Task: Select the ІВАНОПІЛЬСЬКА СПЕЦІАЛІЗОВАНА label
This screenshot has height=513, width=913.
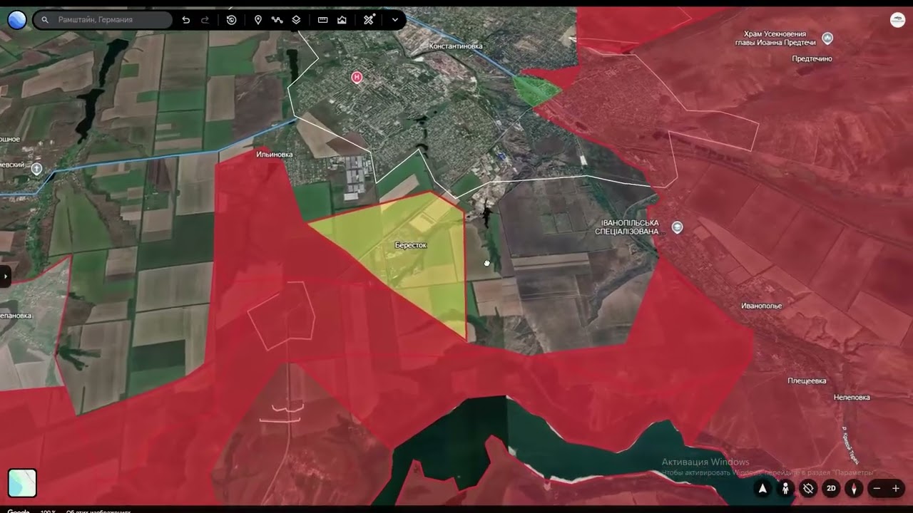Action: pos(628,227)
